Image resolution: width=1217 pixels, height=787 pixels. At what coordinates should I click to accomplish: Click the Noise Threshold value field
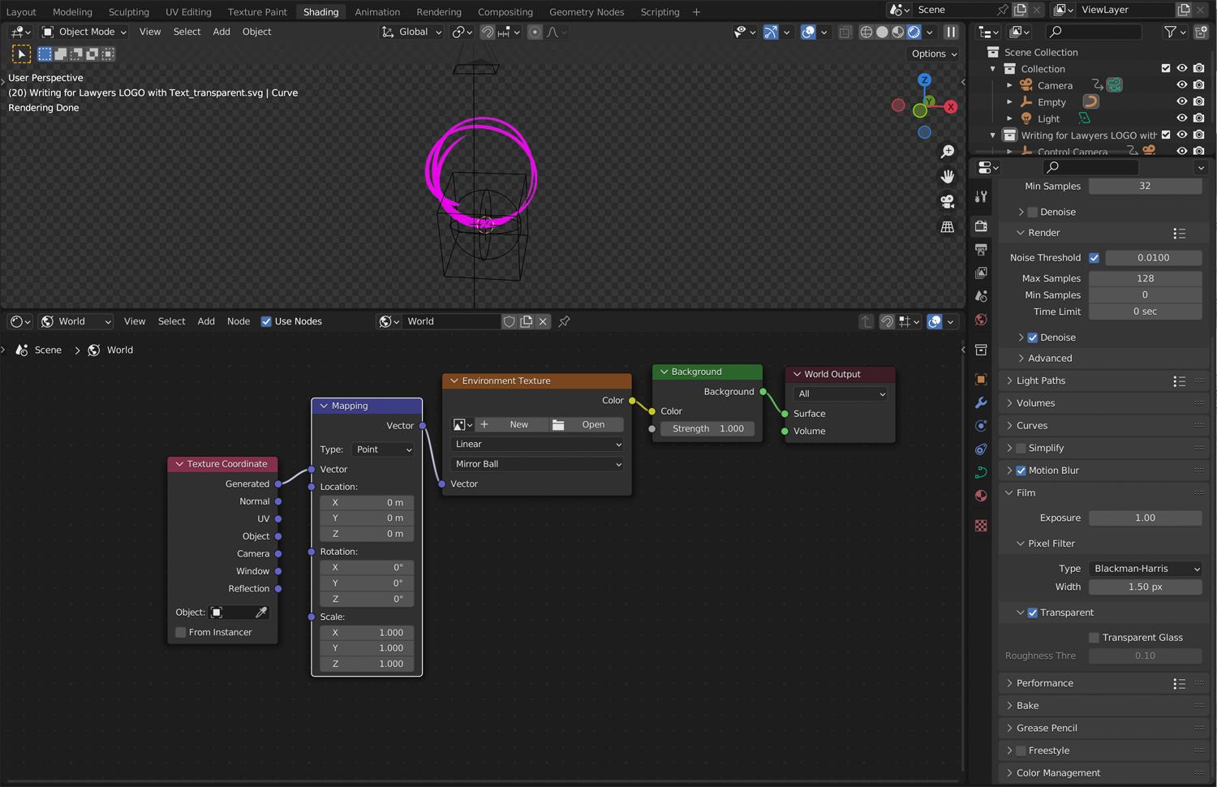pyautogui.click(x=1153, y=257)
